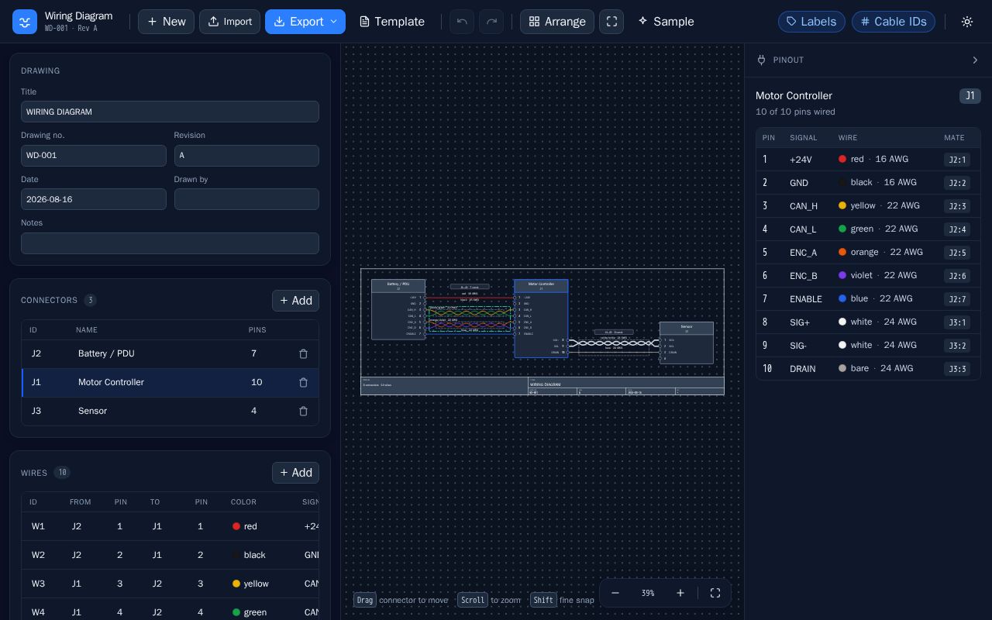Click the yellow color swatch for wire W3
992x620 pixels.
[236, 584]
